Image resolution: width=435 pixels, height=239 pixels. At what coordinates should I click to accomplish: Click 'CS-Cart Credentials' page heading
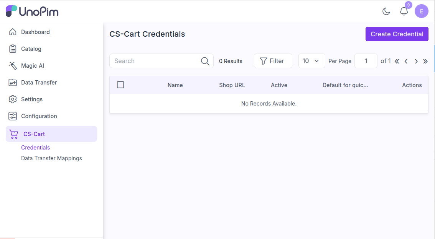pyautogui.click(x=147, y=34)
